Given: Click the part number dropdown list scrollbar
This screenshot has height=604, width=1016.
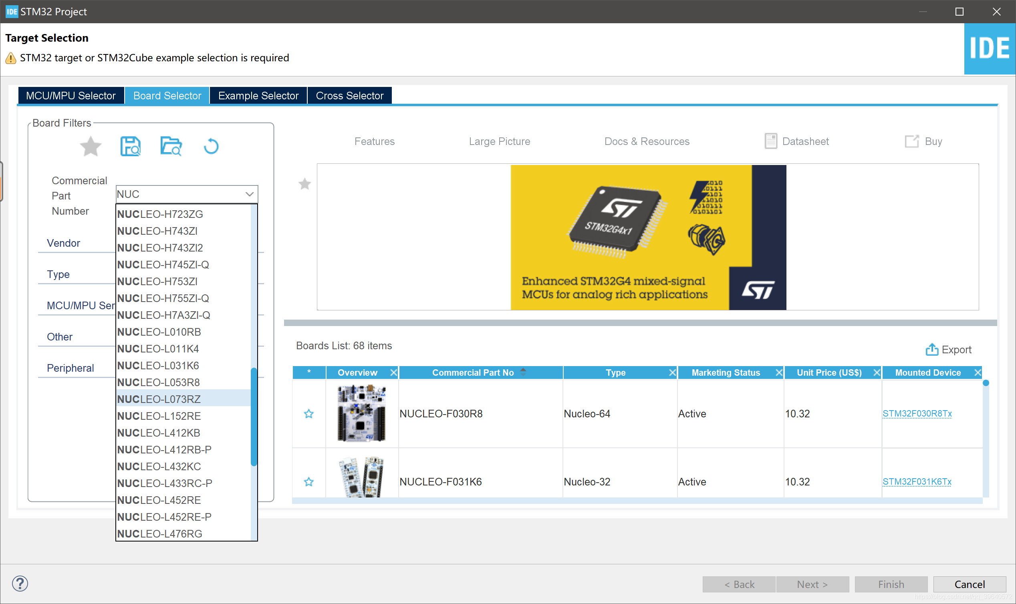Looking at the screenshot, I should pyautogui.click(x=254, y=416).
